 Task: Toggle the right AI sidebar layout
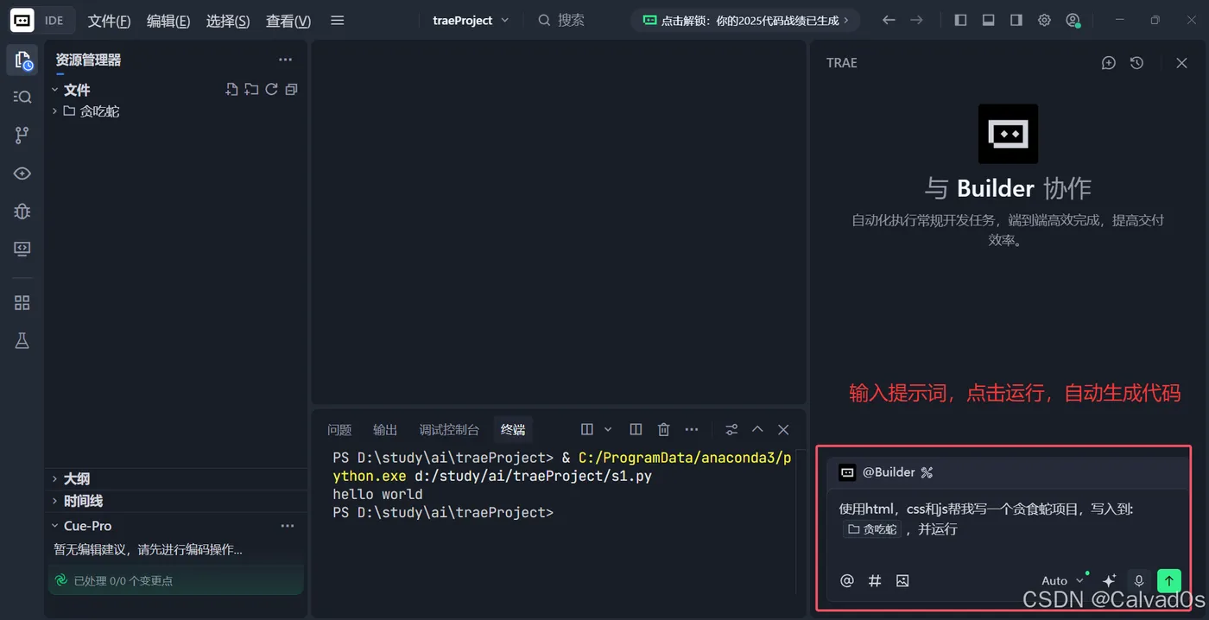click(x=1016, y=20)
